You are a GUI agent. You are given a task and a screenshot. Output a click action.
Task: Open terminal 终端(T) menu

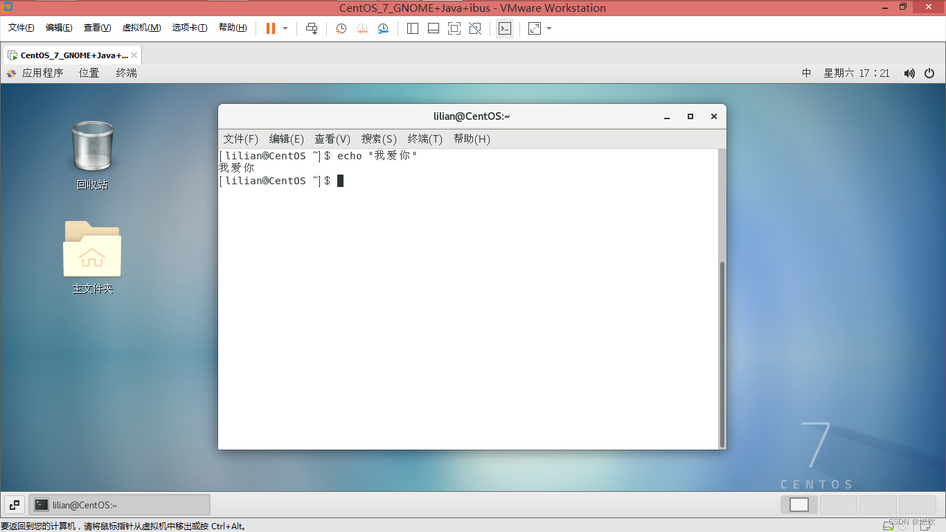tap(425, 139)
